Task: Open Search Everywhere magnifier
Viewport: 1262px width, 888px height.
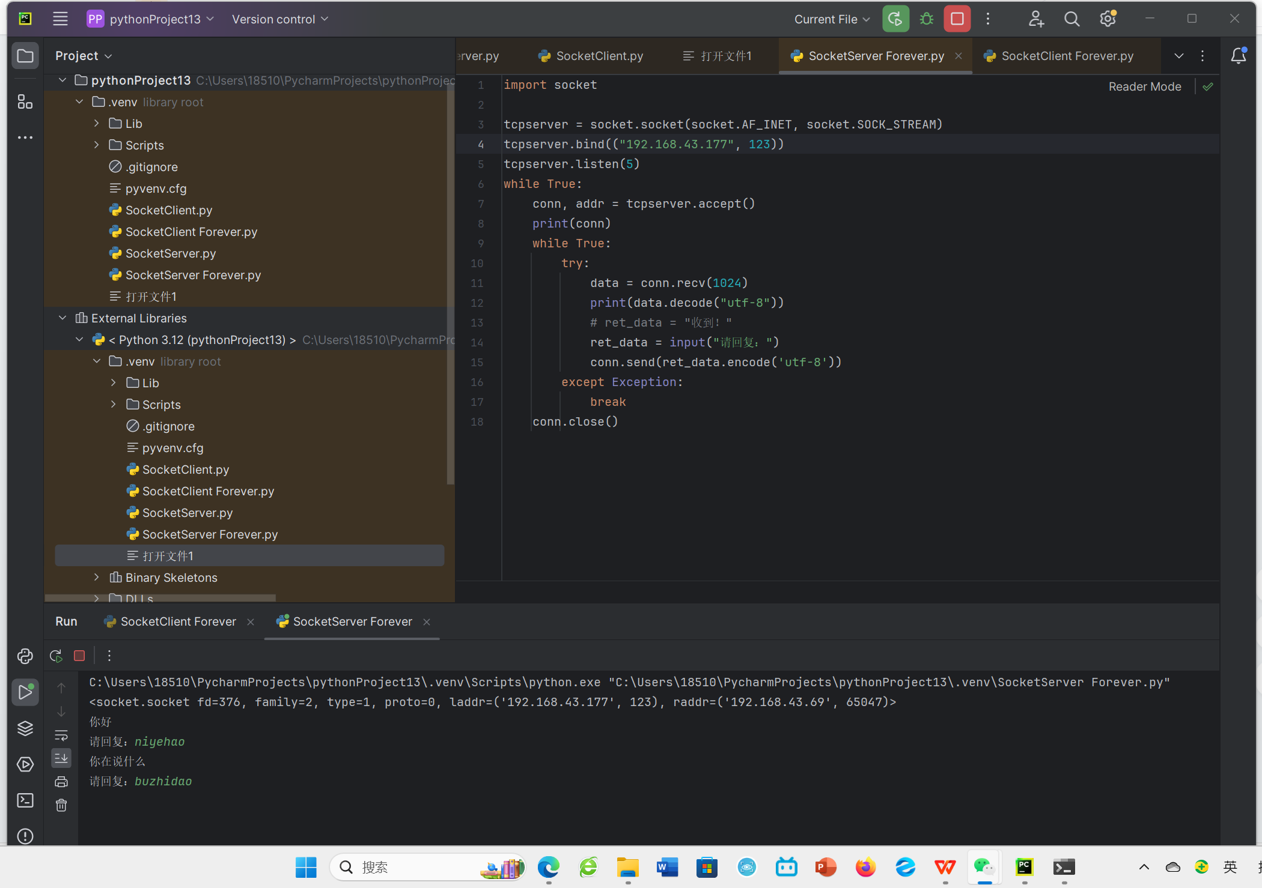Action: (x=1071, y=19)
